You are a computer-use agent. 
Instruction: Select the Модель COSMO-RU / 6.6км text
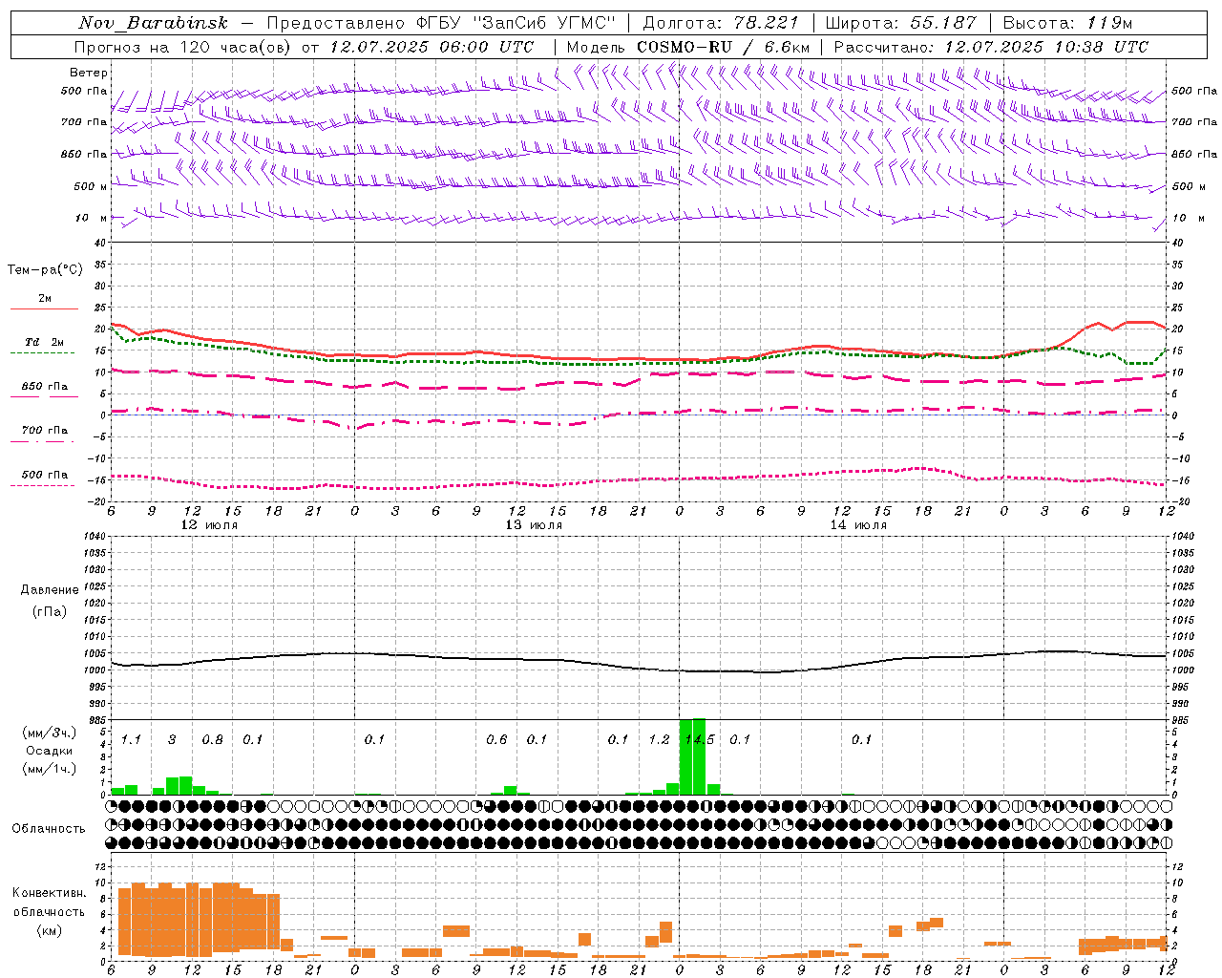[688, 47]
